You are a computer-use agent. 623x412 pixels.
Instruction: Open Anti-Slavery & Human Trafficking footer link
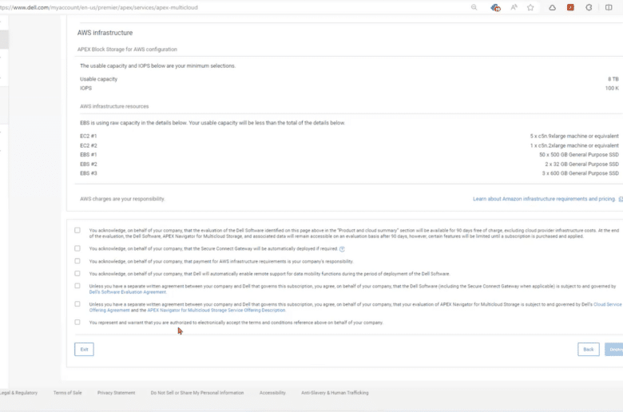(335, 393)
